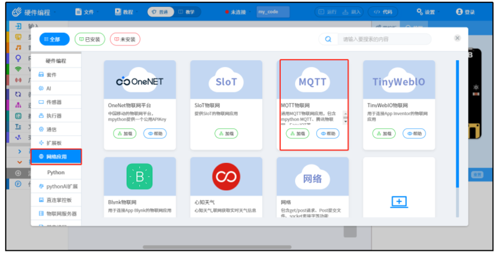Click the math calculator category icon
497x254 pixels.
19,116
